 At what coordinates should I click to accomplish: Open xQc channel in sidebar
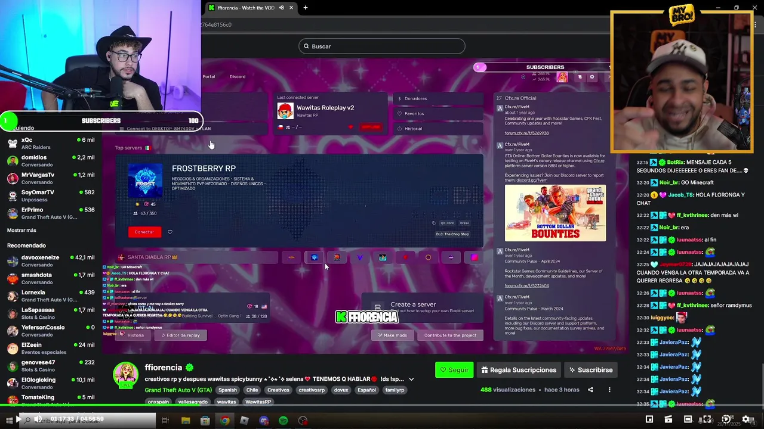pos(50,143)
